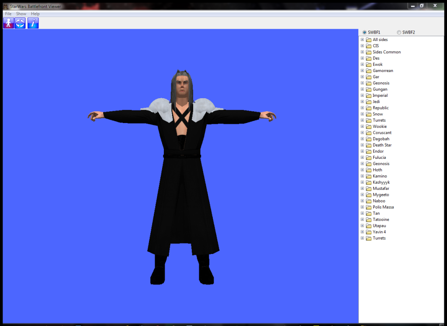The width and height of the screenshot is (447, 326).
Task: Expand the Tan folder node
Action: (x=362, y=213)
